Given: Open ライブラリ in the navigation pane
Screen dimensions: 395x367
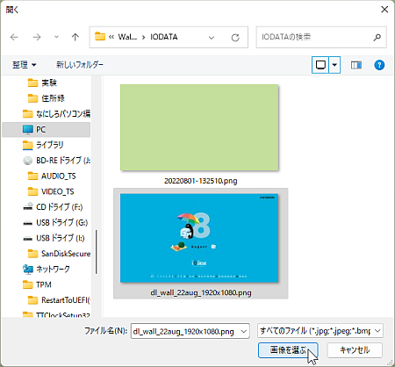Looking at the screenshot, I should point(43,145).
